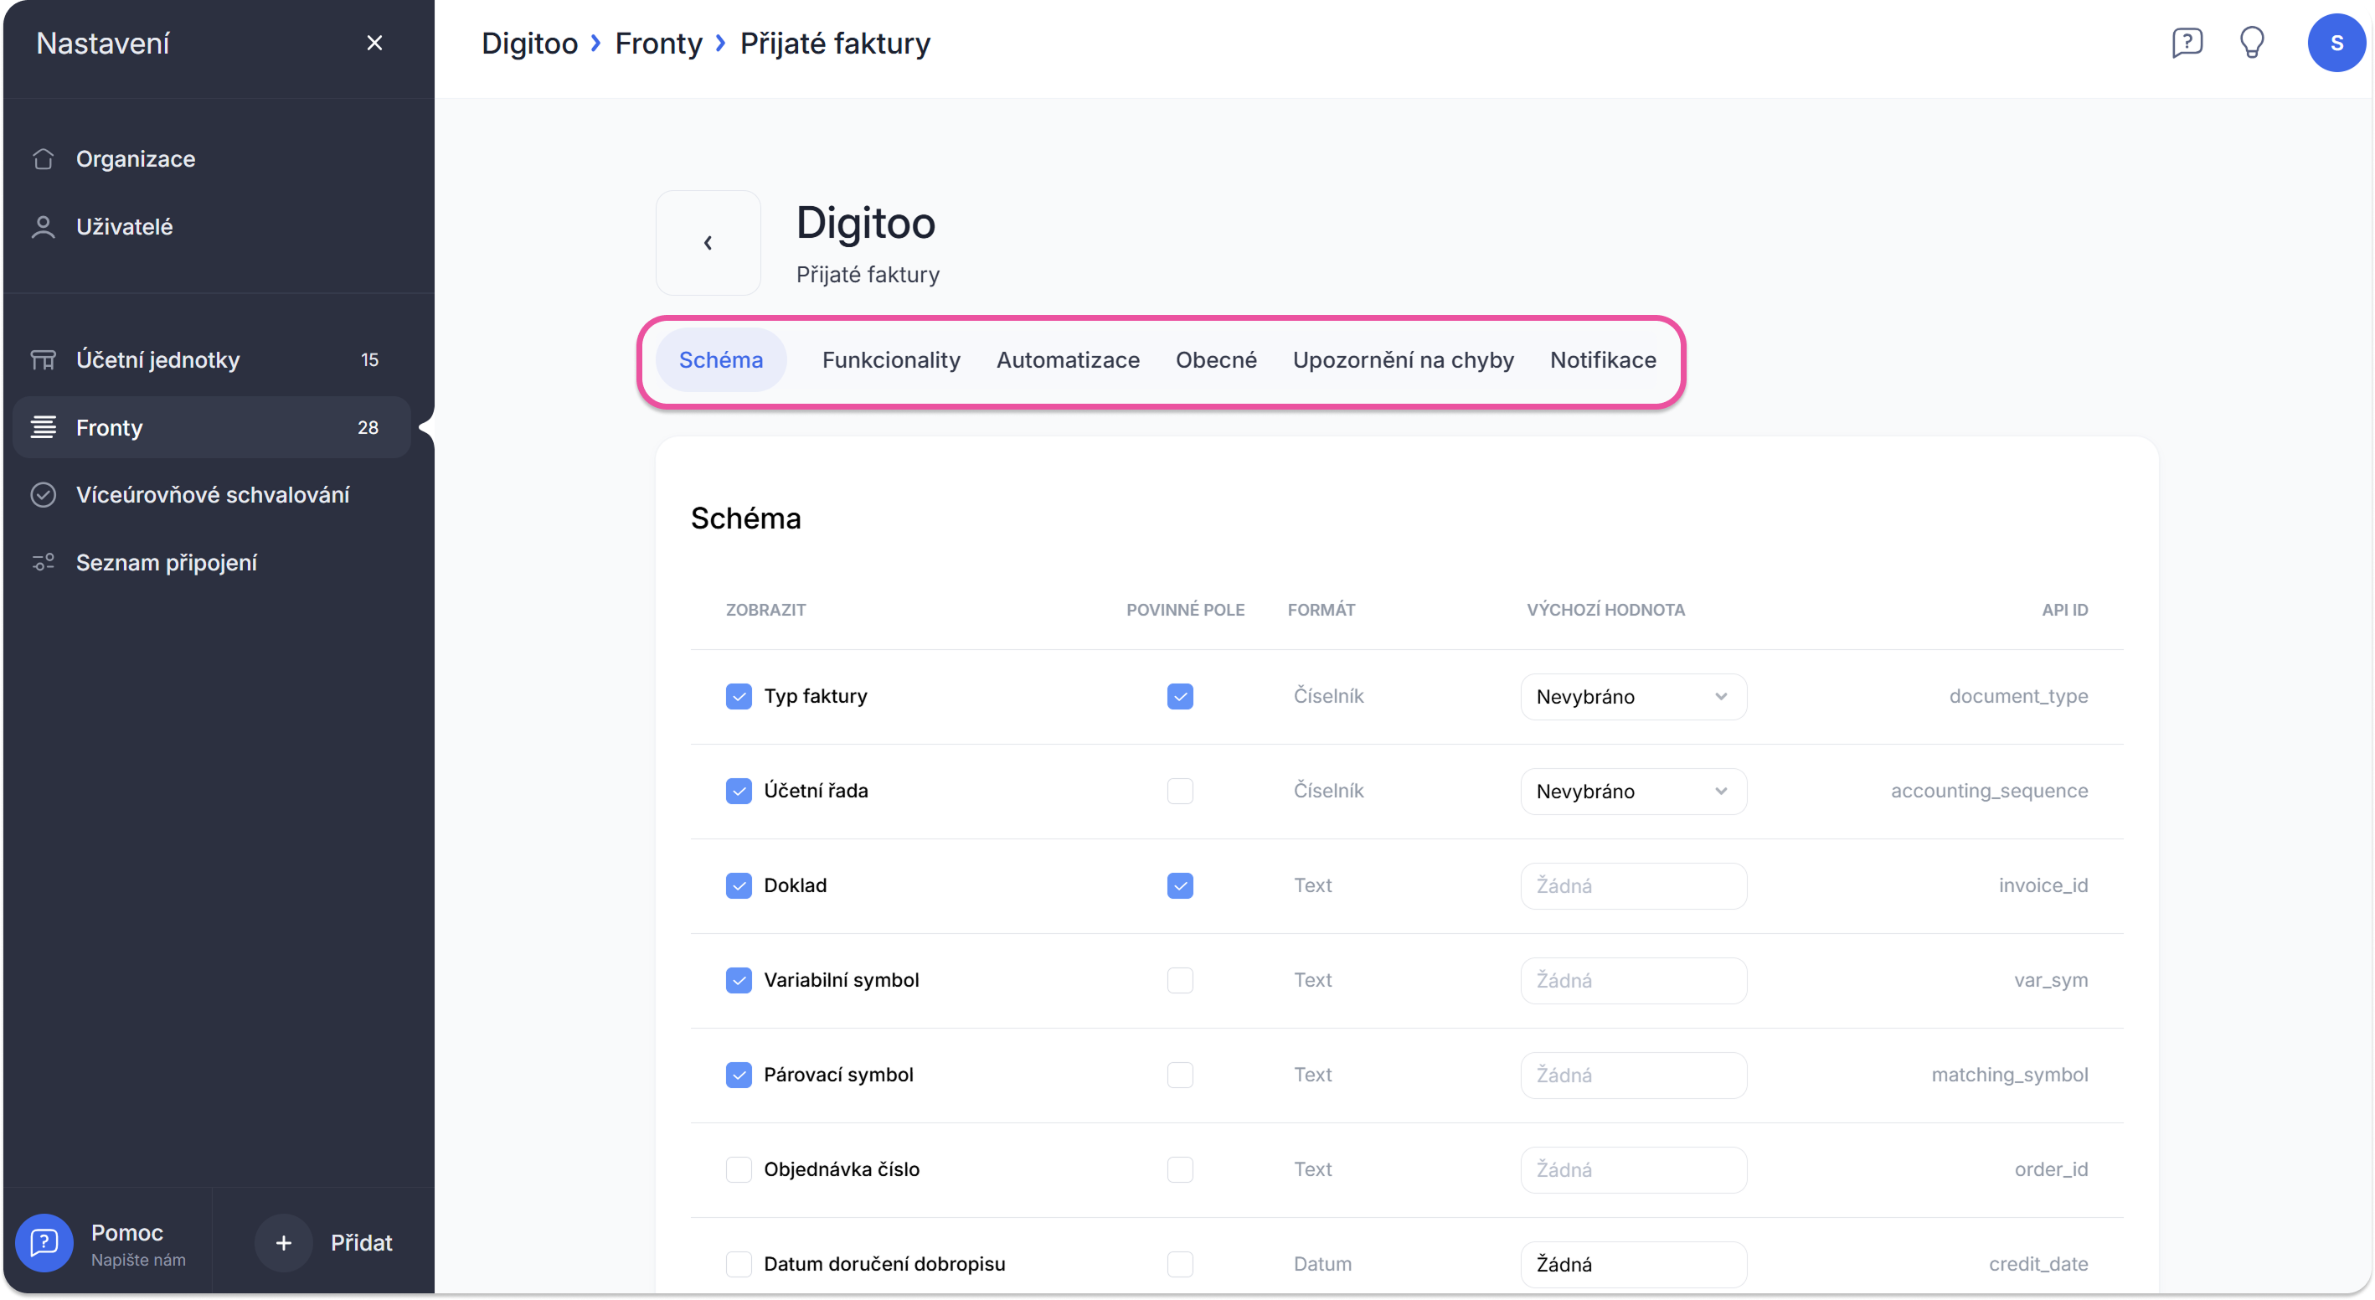
Task: Uncheck the Typ faktury display checkbox
Action: click(x=739, y=696)
